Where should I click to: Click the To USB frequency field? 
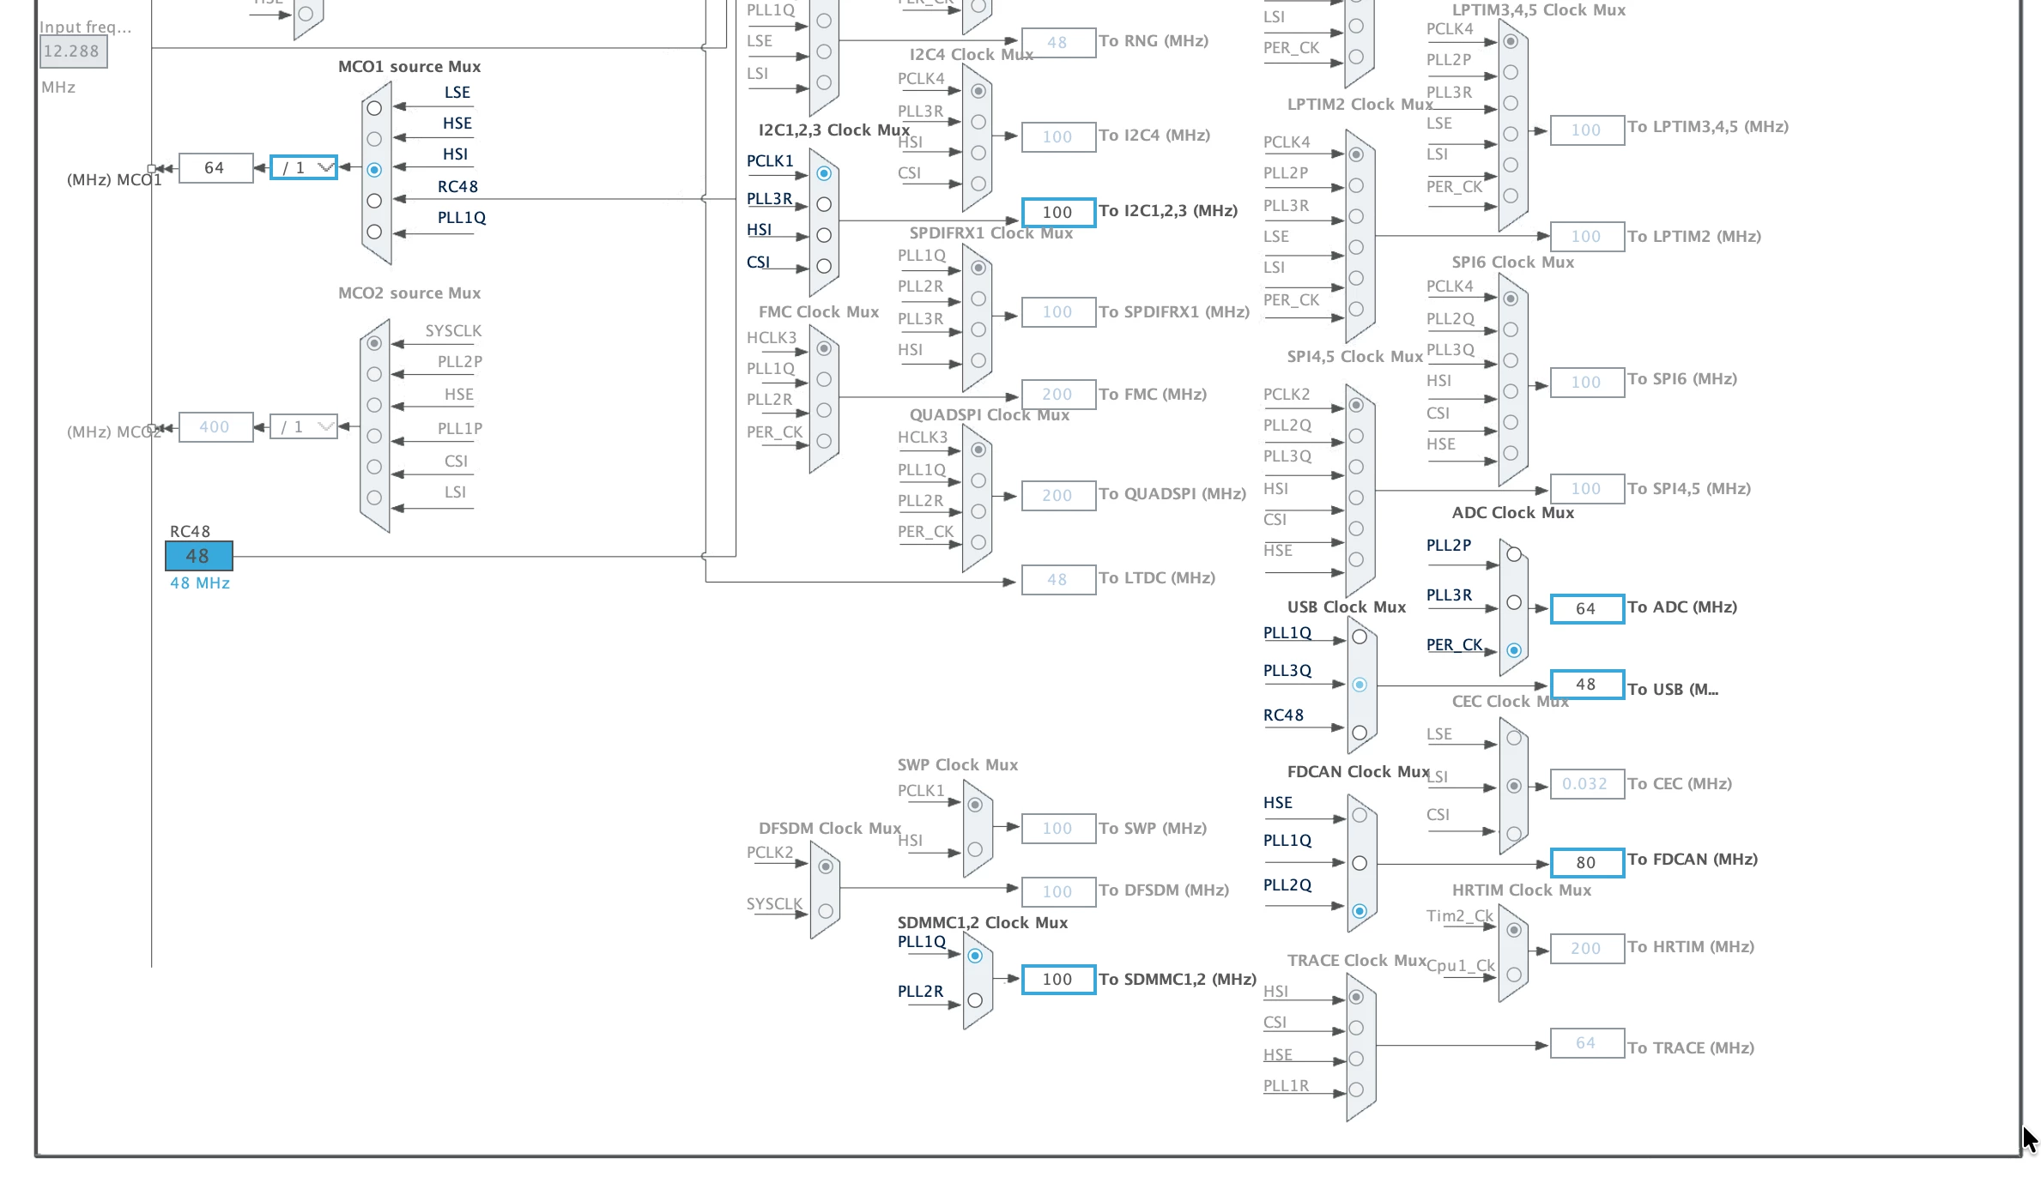click(x=1587, y=684)
